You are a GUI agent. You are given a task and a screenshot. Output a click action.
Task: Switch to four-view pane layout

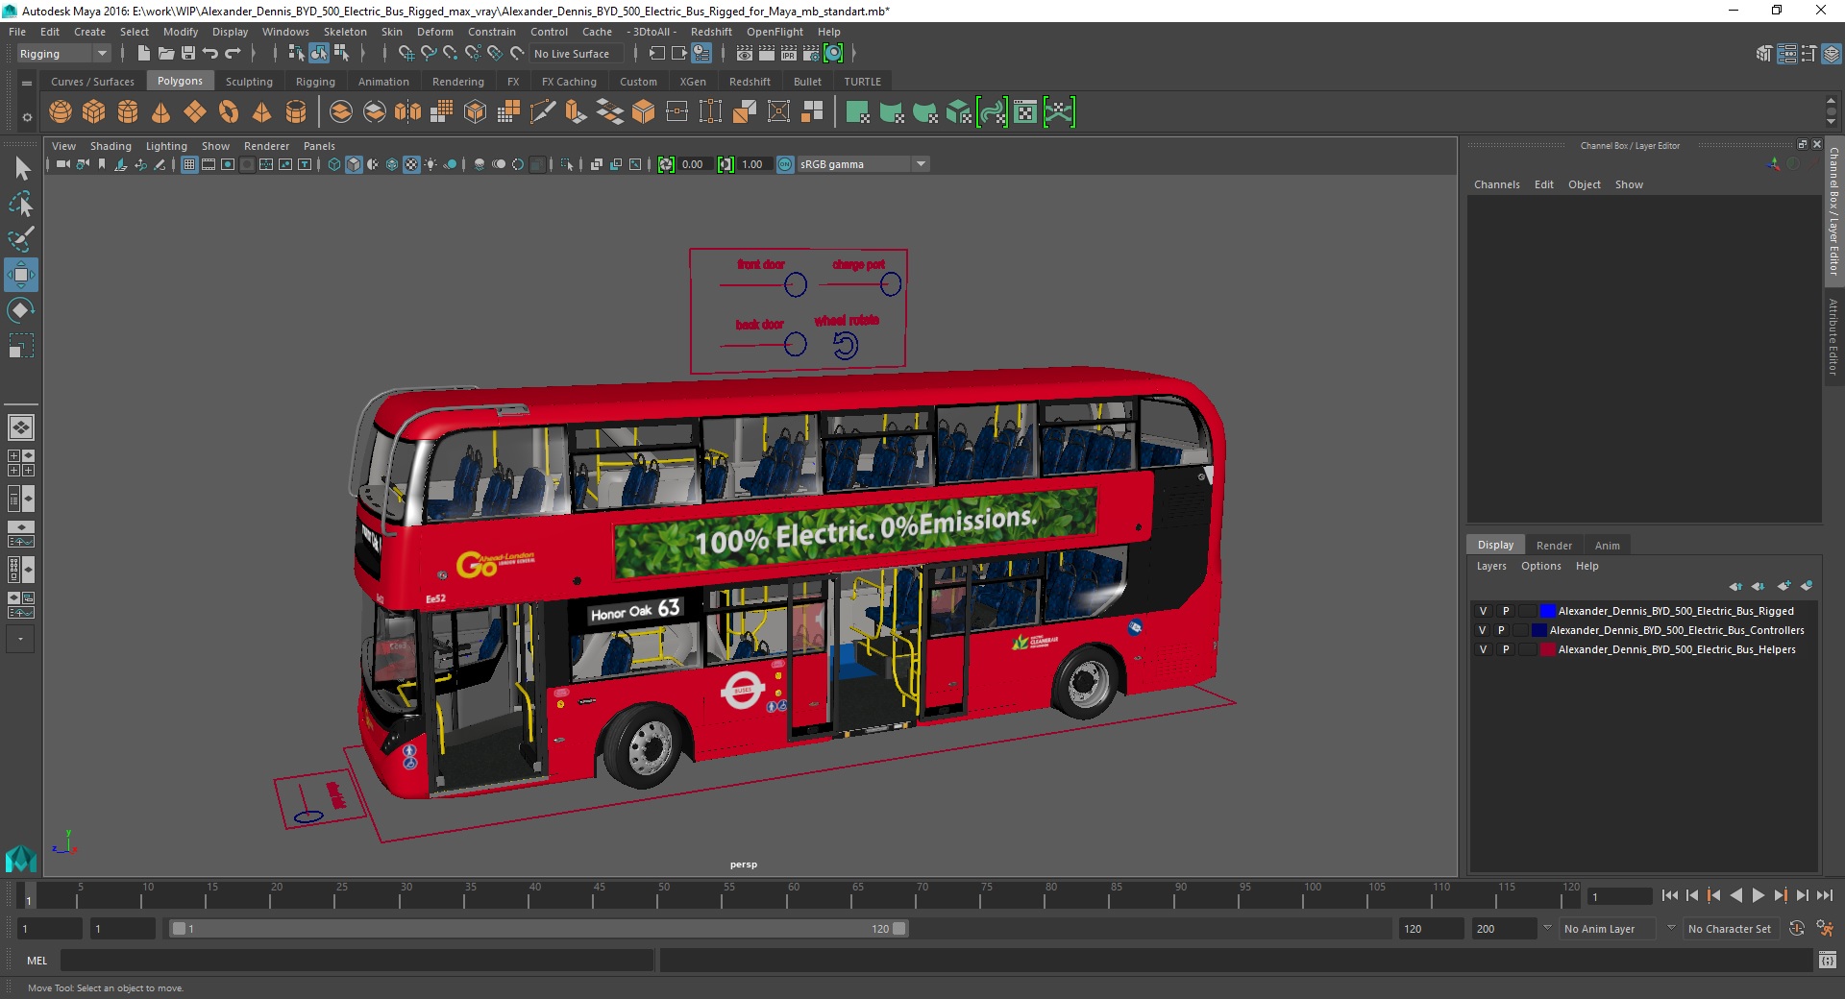point(21,463)
